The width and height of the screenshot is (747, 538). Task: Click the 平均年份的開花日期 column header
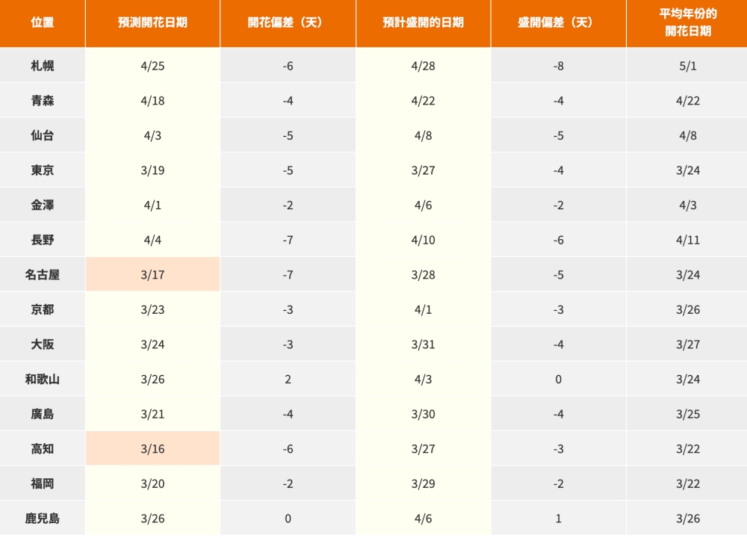687,23
